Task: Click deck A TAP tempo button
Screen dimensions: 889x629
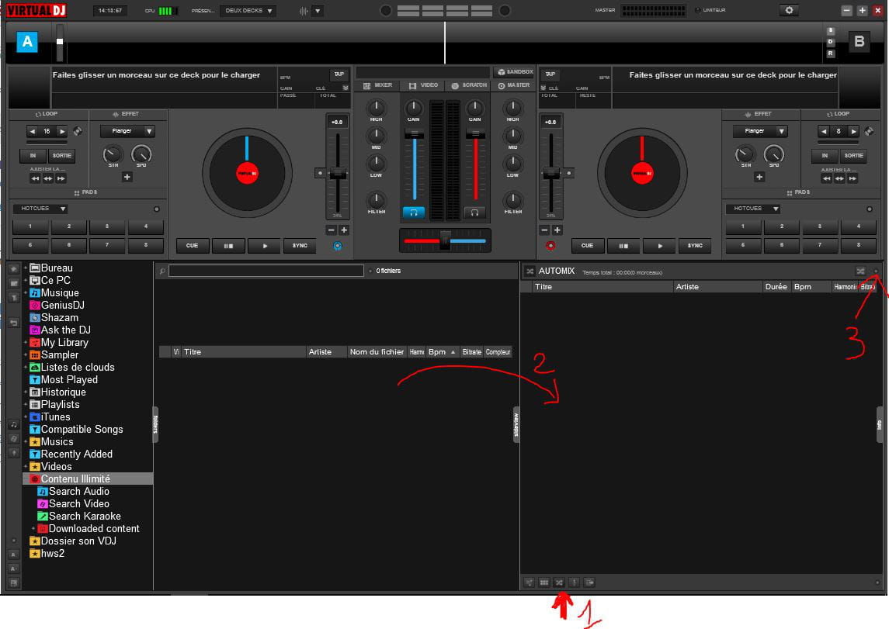Action: click(x=339, y=74)
